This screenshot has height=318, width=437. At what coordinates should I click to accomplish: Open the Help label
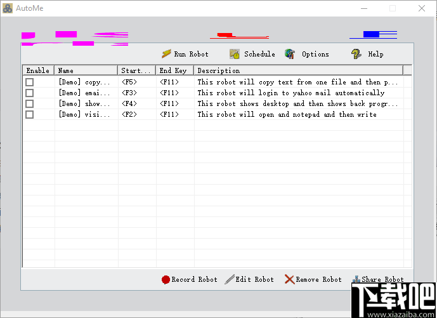375,54
